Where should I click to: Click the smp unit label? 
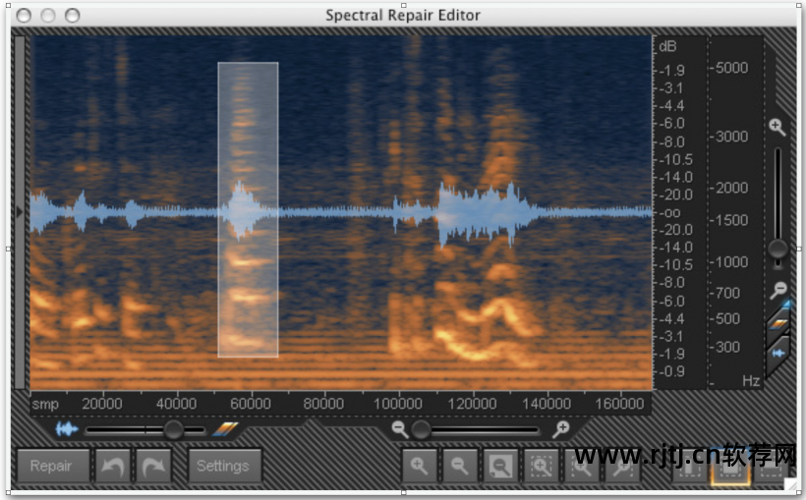[45, 404]
